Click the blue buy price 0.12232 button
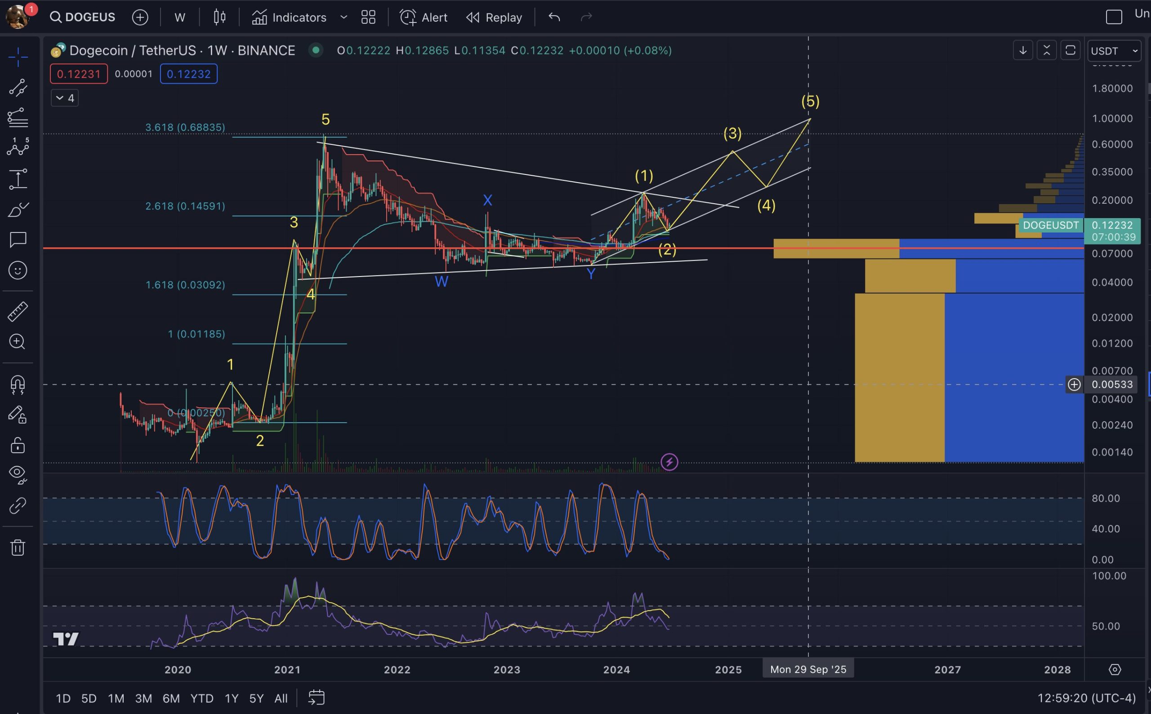 point(188,74)
